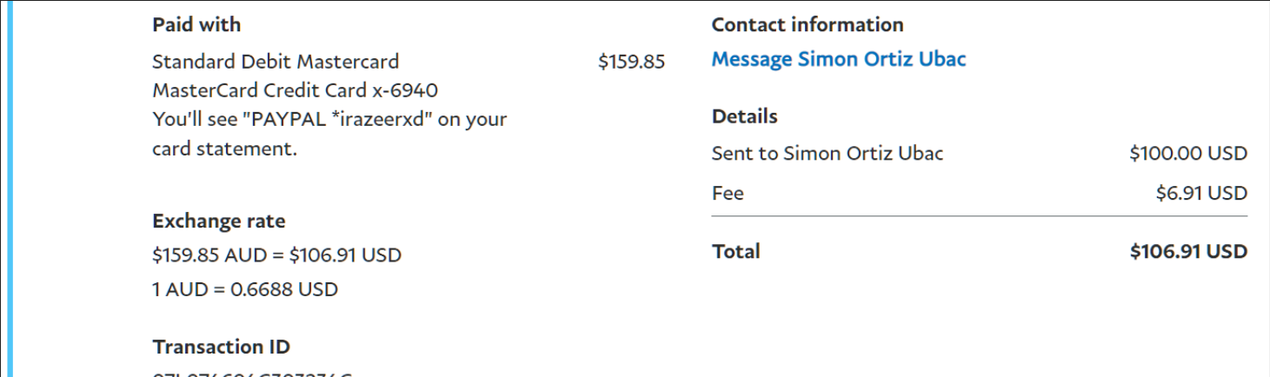Click the $159.85 AUD = $106.91 USD conversion
The height and width of the screenshot is (377, 1270).
(276, 255)
